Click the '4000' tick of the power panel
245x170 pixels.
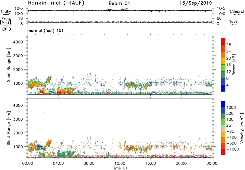18,42
